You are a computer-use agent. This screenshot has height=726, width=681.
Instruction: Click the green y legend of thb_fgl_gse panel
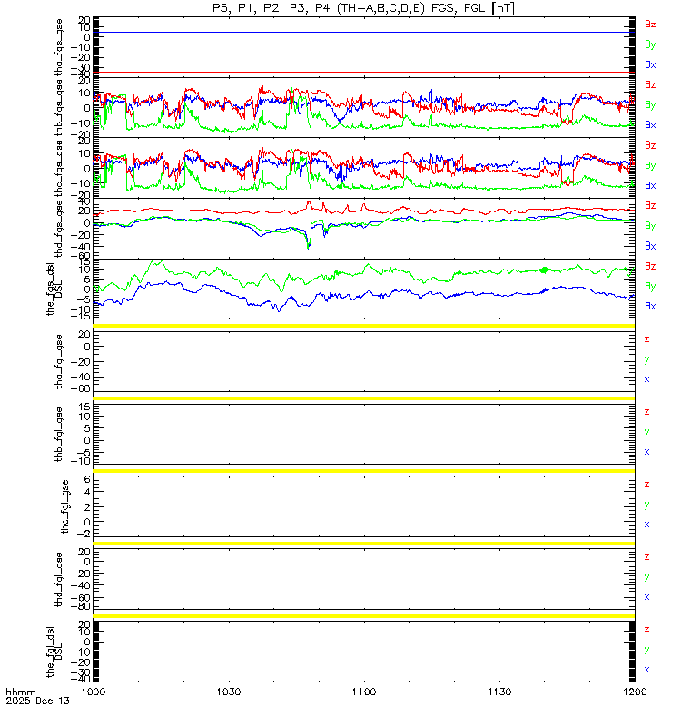point(646,433)
